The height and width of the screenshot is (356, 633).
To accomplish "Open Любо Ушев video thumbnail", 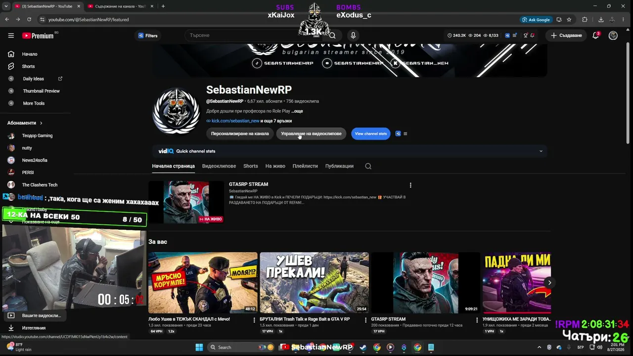I will pyautogui.click(x=203, y=283).
